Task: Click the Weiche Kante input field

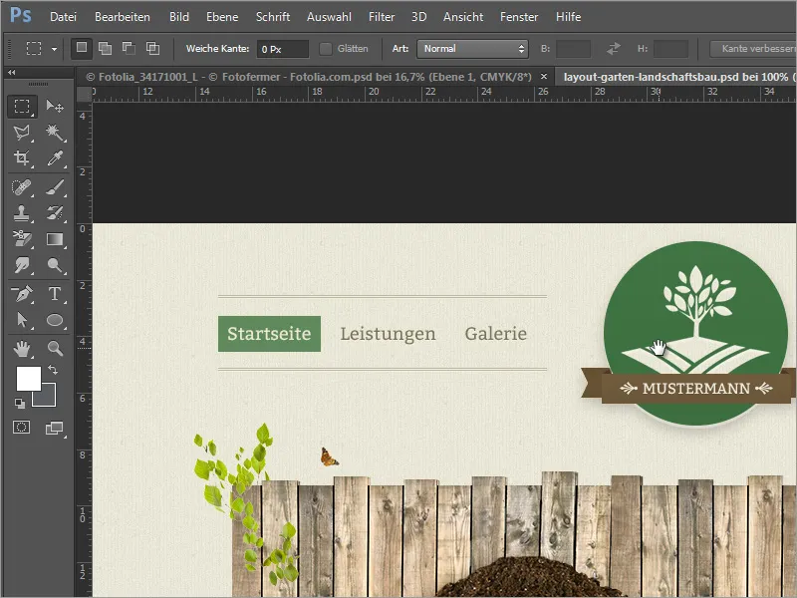Action: (x=283, y=49)
